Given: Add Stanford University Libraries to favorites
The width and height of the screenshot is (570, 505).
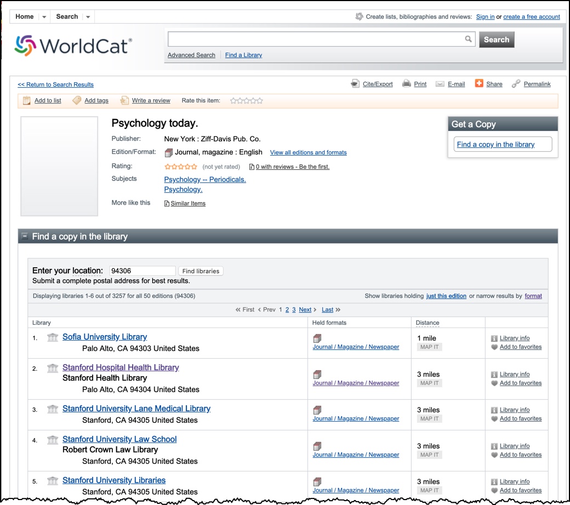Looking at the screenshot, I should 521,490.
